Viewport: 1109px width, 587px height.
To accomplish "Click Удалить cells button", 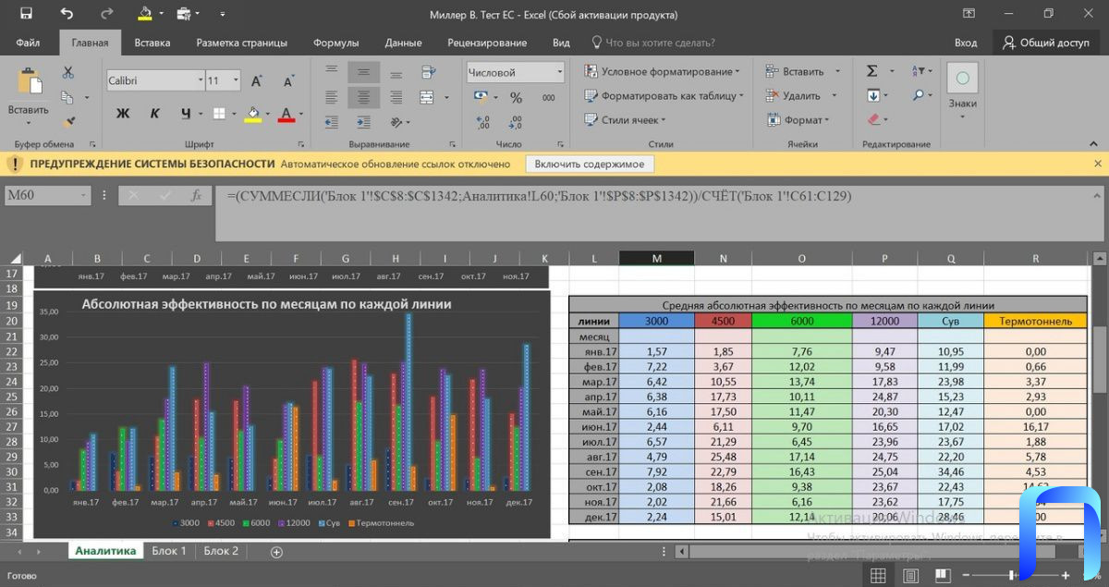I will pyautogui.click(x=794, y=95).
